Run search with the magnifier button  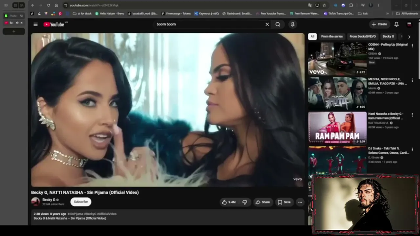point(278,24)
